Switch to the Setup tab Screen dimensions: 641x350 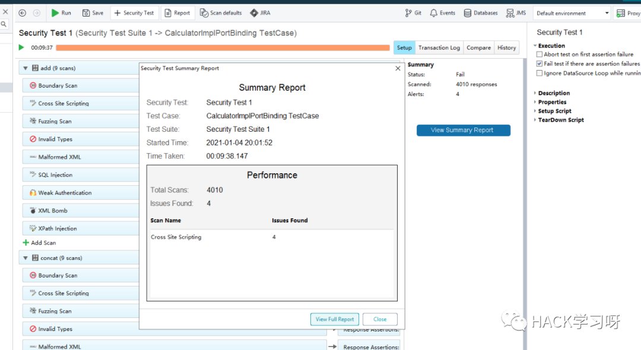[x=404, y=48]
